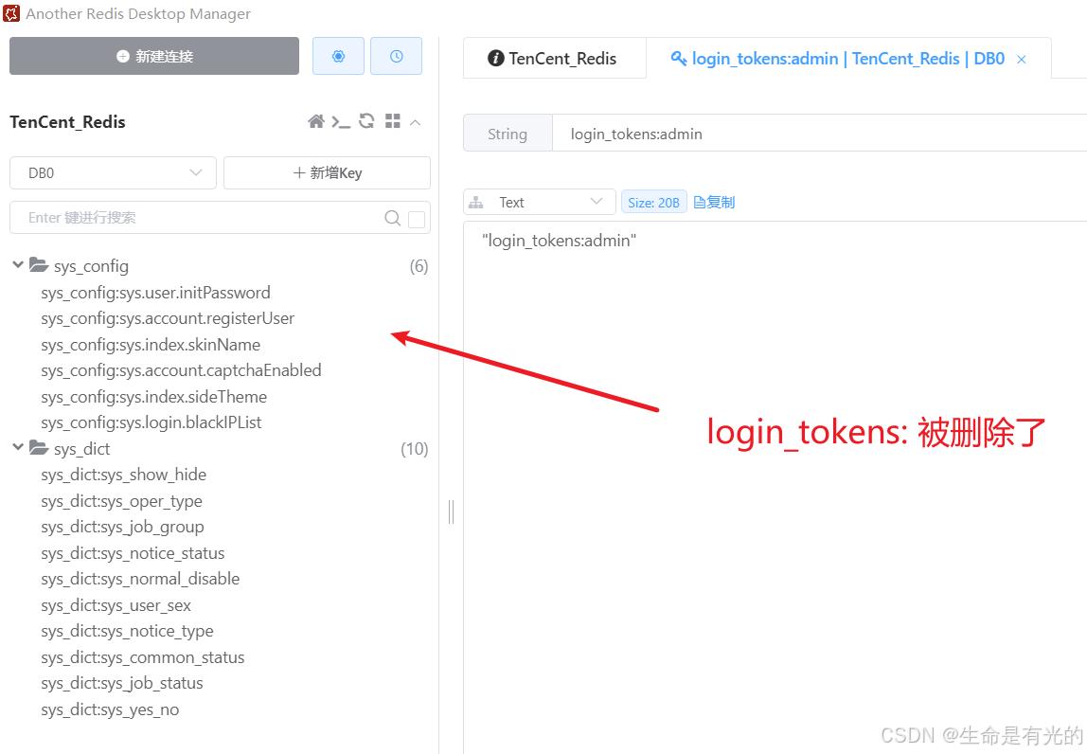Screen dimensions: 1087x754
Task: Click the String type label
Action: (x=508, y=134)
